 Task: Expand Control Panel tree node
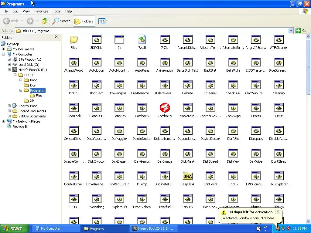(9, 106)
